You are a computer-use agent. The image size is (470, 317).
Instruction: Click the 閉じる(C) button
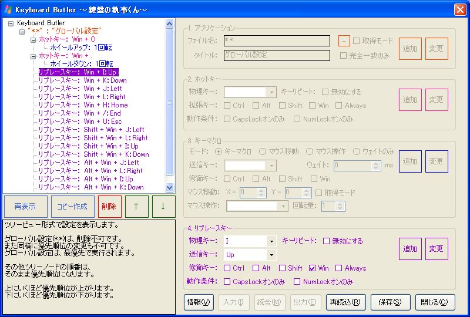point(435,302)
